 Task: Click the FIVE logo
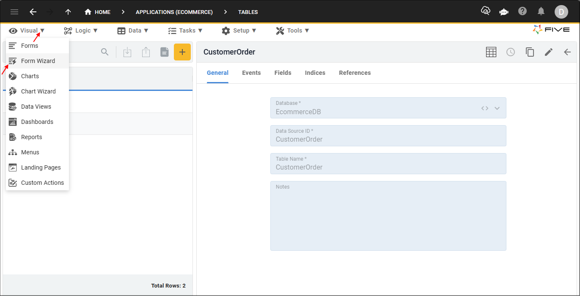click(552, 30)
